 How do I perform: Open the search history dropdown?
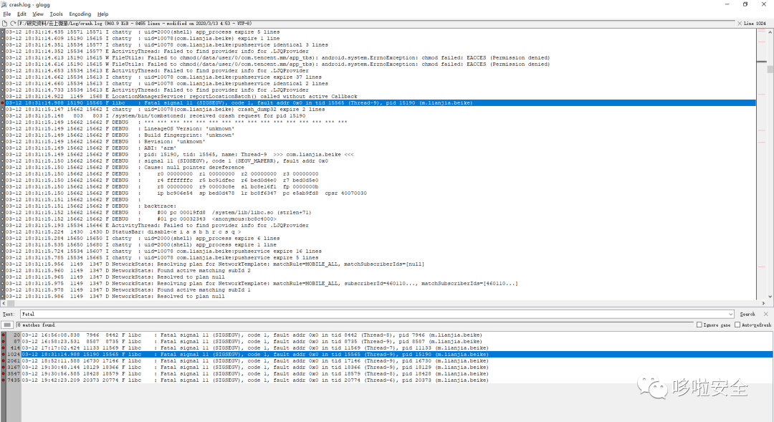point(732,313)
